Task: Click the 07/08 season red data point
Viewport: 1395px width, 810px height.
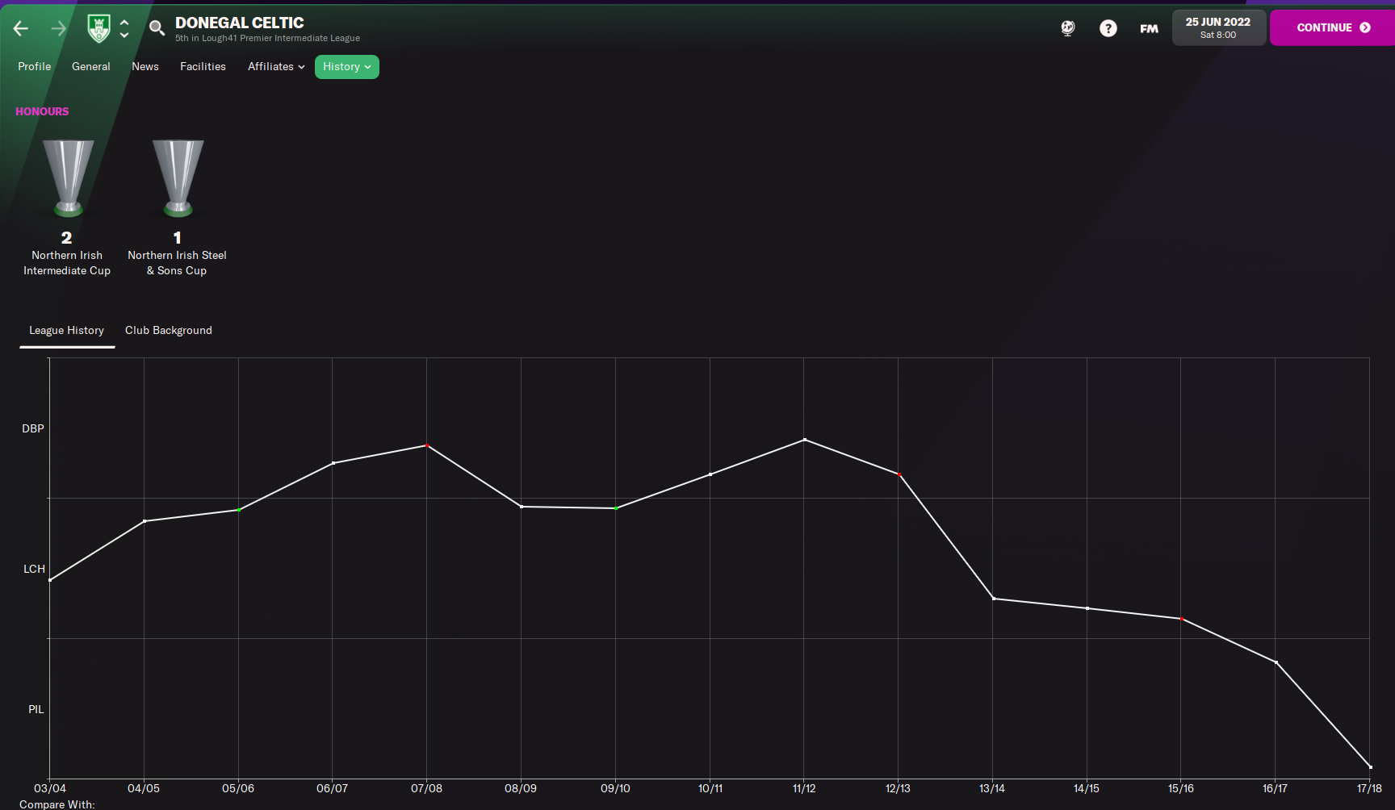Action: coord(427,445)
